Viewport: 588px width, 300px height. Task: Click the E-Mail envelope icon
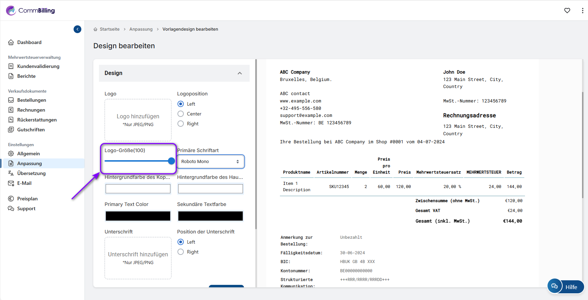coord(11,183)
